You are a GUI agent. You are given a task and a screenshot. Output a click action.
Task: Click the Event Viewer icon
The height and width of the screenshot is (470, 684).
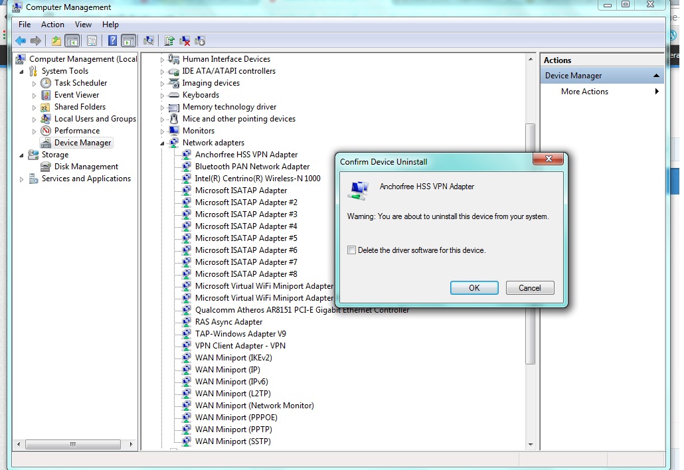point(46,95)
